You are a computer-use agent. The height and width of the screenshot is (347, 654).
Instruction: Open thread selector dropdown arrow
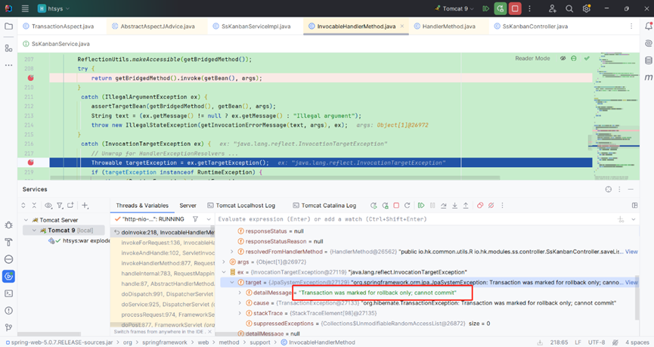[x=209, y=219]
